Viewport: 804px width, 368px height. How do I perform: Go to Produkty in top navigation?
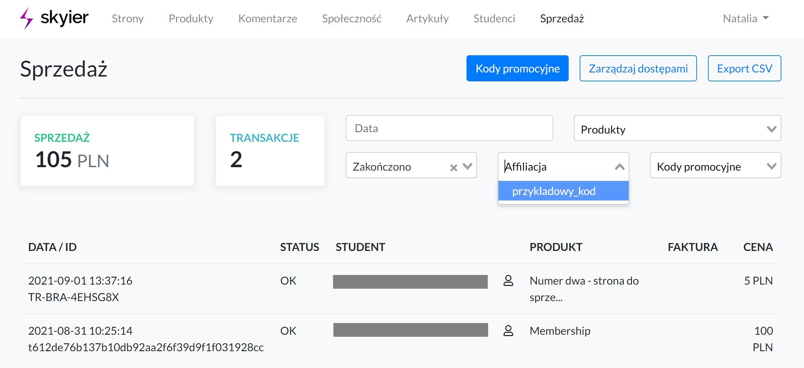[x=191, y=18]
